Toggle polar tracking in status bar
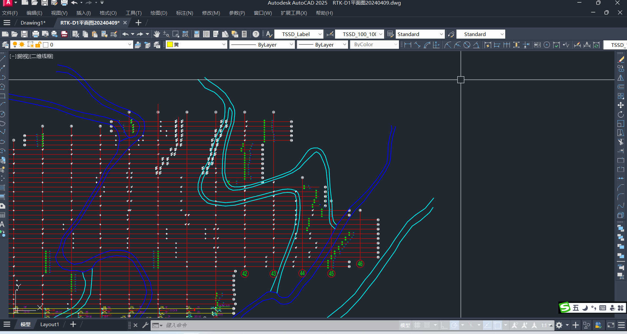The height and width of the screenshot is (334, 627). (x=454, y=325)
